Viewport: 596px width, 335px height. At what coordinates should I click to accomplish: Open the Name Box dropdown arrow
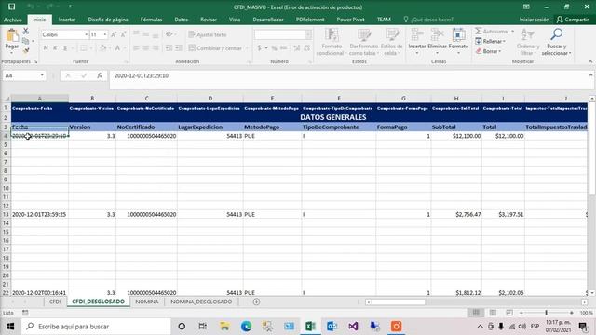pos(42,75)
